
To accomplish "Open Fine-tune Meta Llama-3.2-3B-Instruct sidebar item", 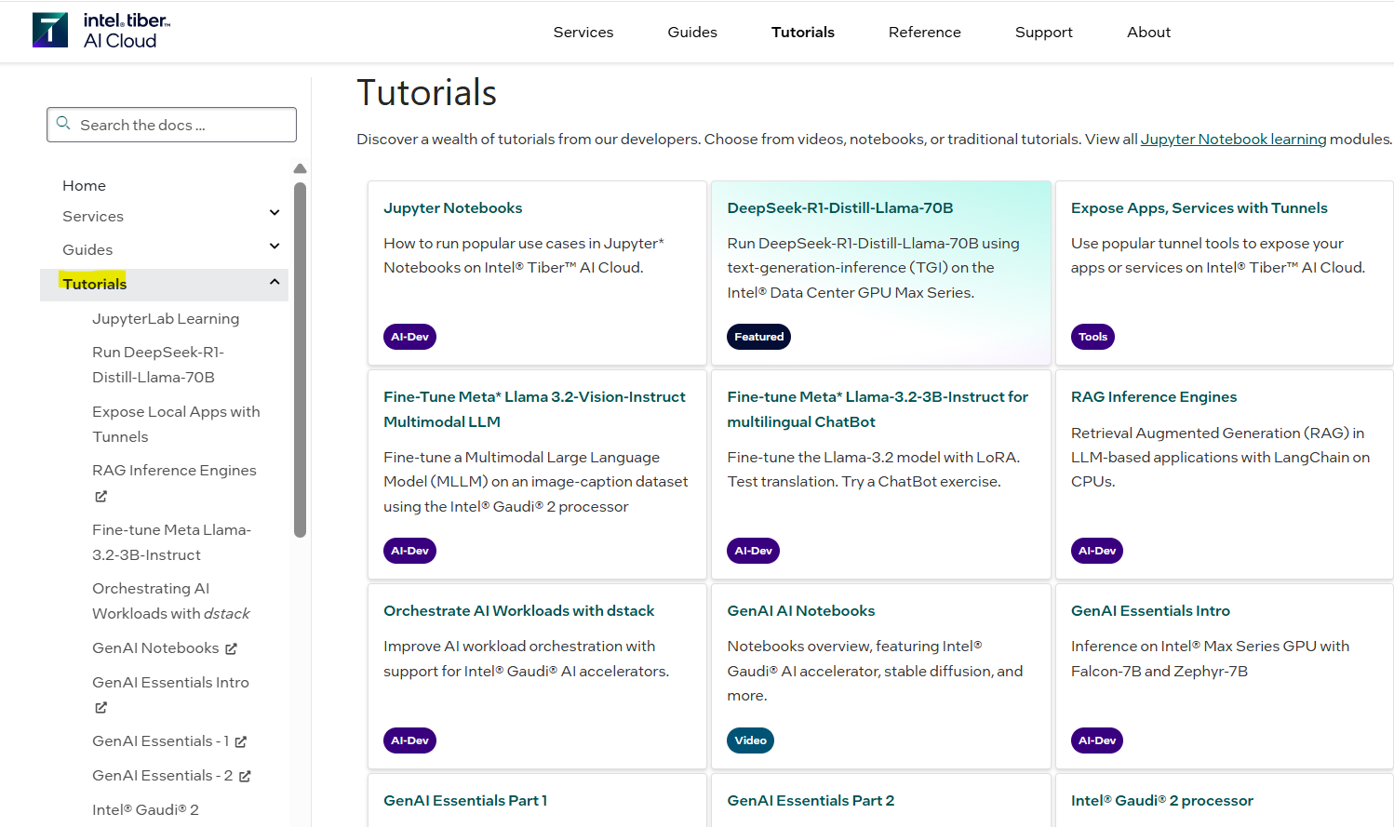I will (171, 542).
